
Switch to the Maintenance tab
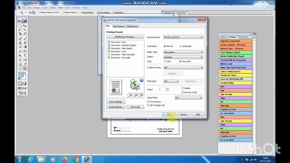(x=132, y=26)
